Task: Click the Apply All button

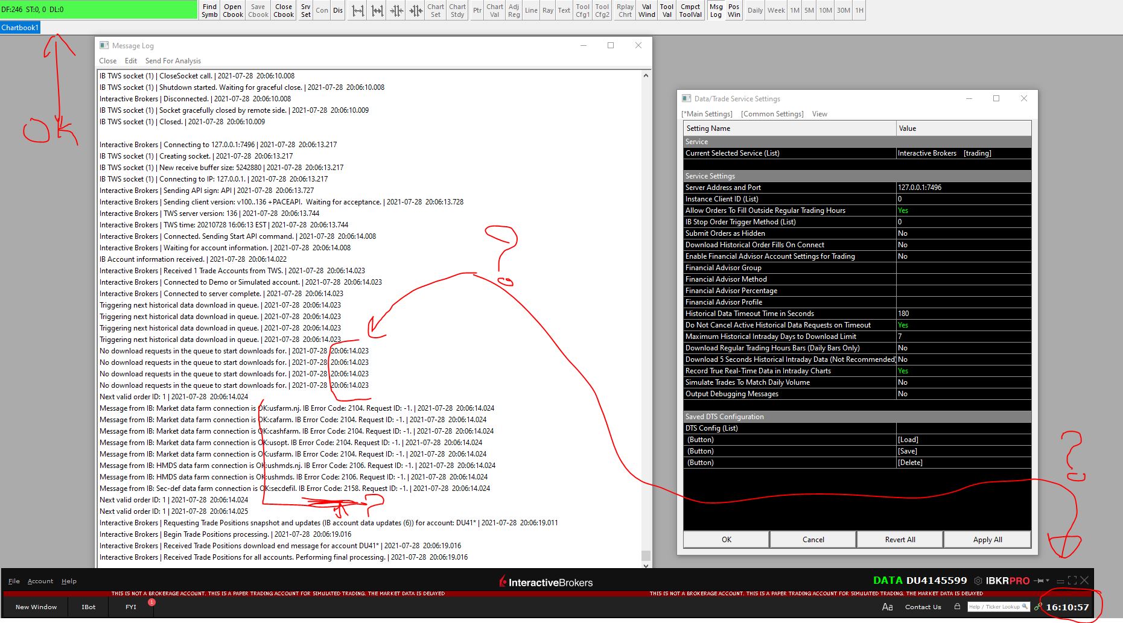Action: click(x=988, y=540)
